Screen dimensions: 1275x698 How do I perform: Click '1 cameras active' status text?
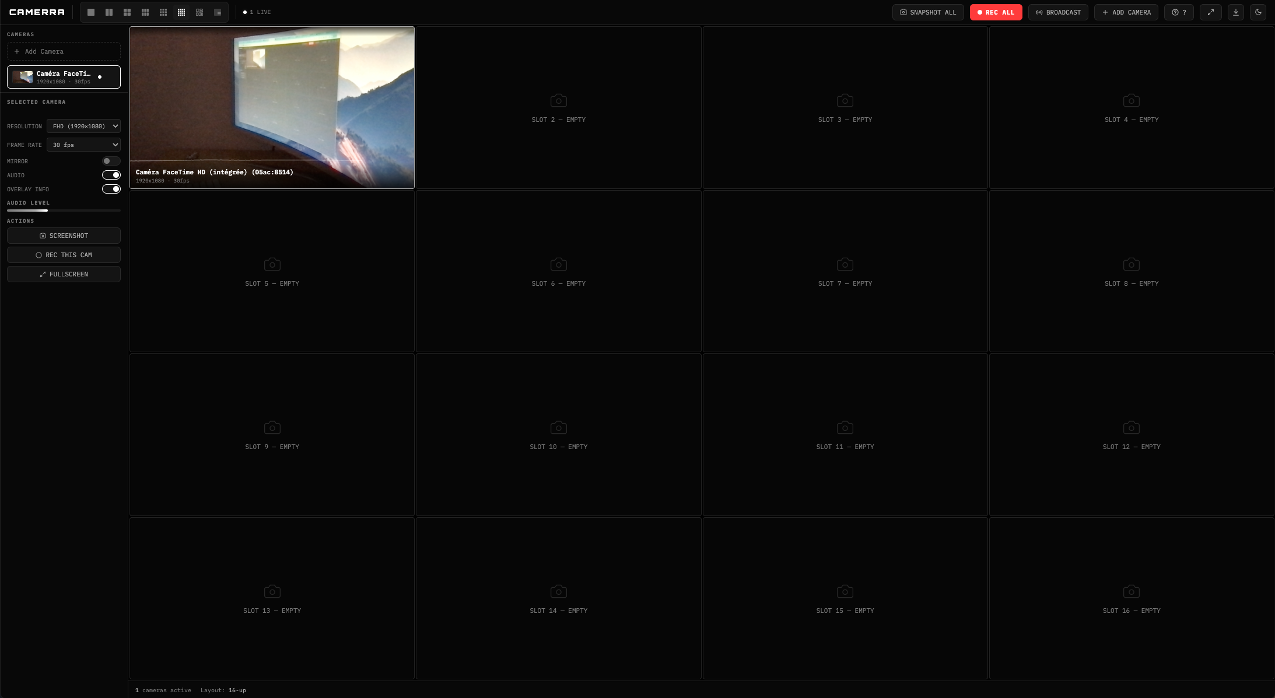point(163,690)
